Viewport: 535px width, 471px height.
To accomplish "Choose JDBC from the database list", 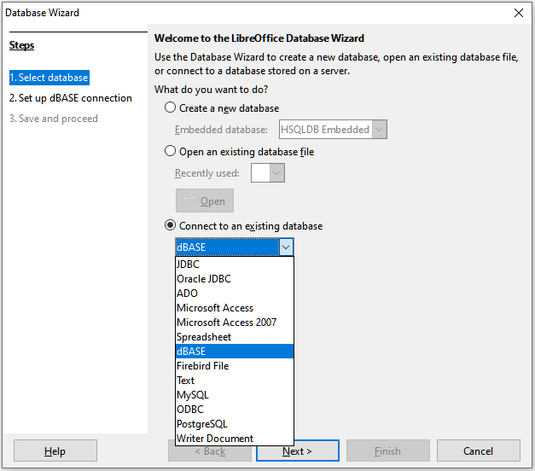I will 235,265.
